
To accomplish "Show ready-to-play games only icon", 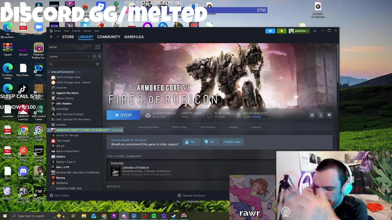I will 100,56.
